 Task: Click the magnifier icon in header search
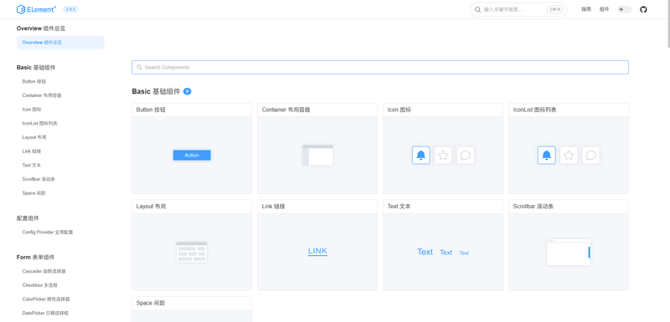coord(477,9)
